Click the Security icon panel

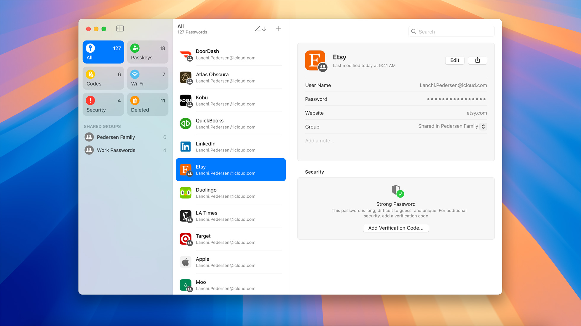(x=103, y=104)
